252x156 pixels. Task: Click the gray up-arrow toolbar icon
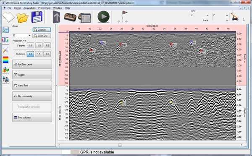tap(57, 17)
